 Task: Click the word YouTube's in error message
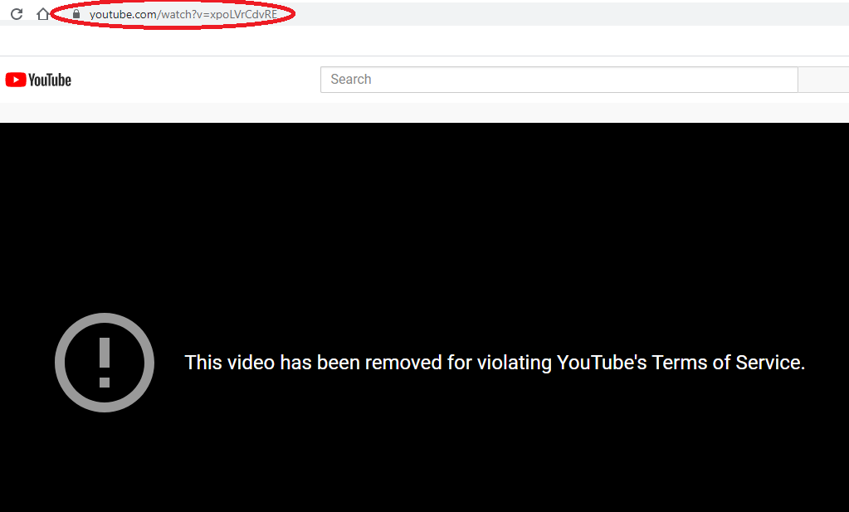pyautogui.click(x=602, y=363)
